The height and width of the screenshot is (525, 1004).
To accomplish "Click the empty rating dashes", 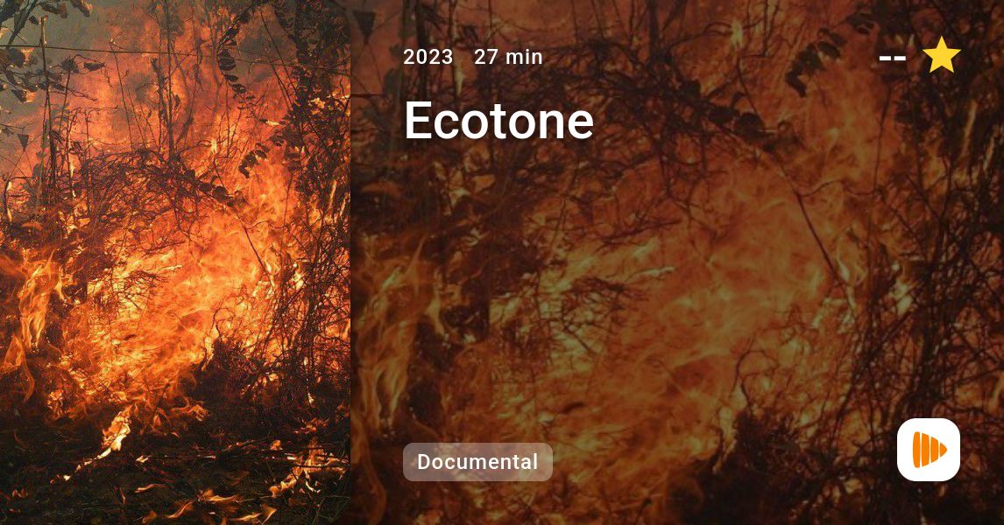I will tap(893, 59).
